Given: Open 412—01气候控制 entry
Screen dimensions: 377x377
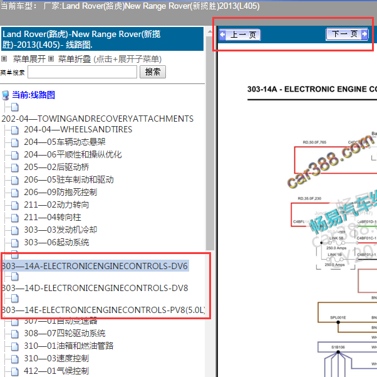Looking at the screenshot, I should tap(56, 371).
